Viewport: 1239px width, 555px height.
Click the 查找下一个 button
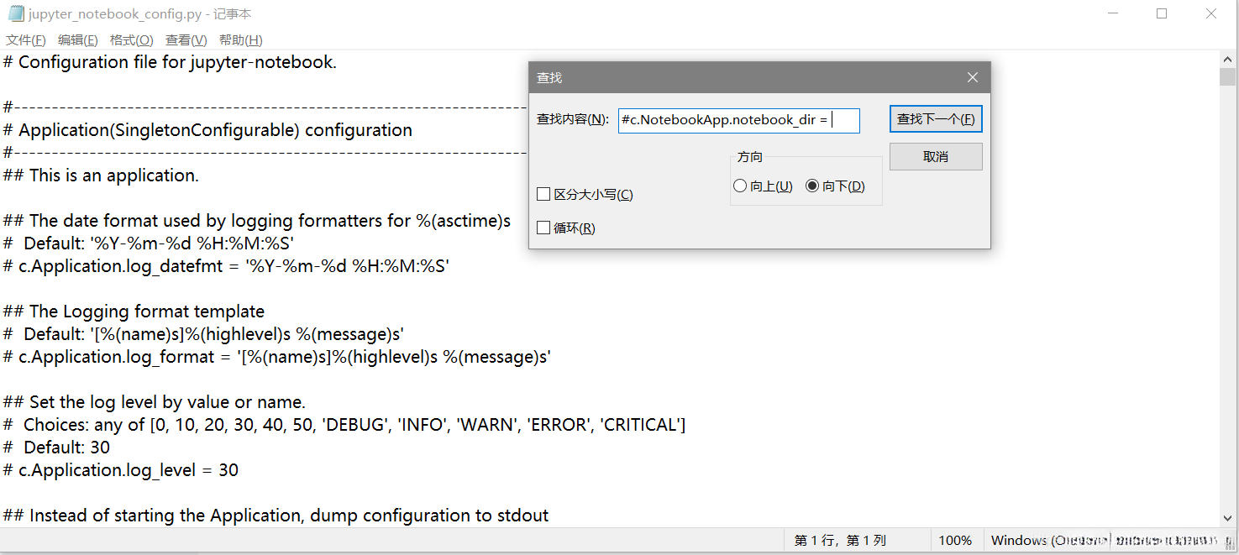[x=936, y=119]
